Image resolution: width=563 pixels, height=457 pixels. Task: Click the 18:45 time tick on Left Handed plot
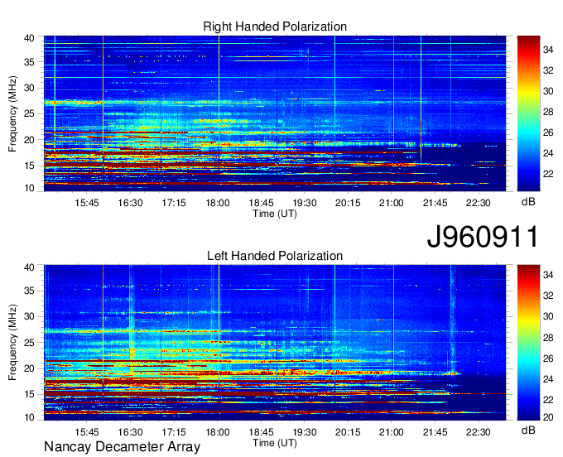(x=261, y=432)
